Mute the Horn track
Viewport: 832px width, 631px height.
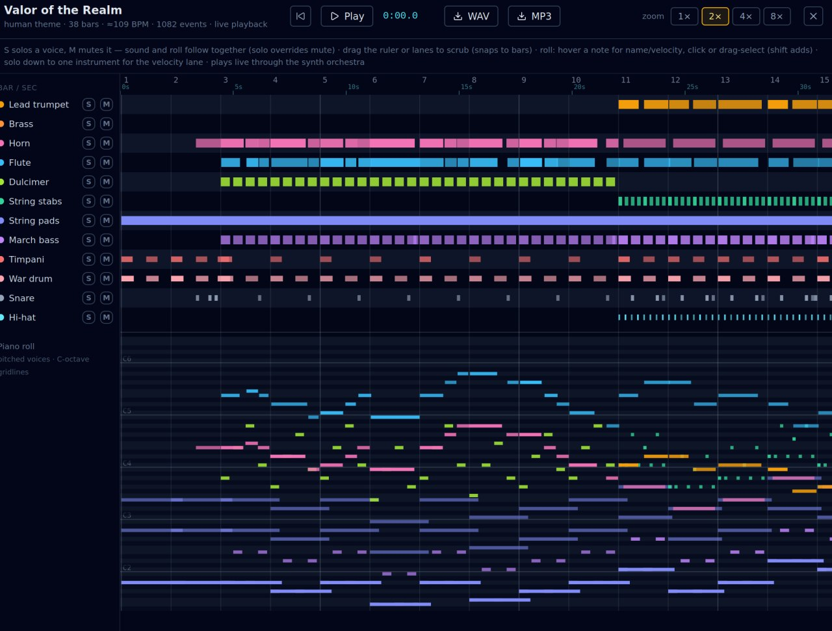pyautogui.click(x=107, y=143)
